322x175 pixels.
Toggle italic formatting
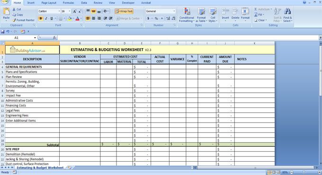point(46,18)
